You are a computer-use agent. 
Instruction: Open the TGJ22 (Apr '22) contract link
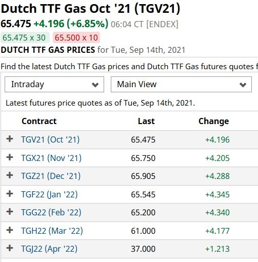pyautogui.click(x=49, y=249)
